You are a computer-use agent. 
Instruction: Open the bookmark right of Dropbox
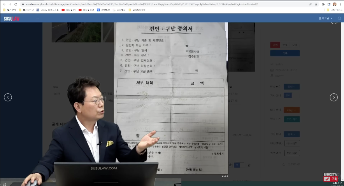click(119, 10)
